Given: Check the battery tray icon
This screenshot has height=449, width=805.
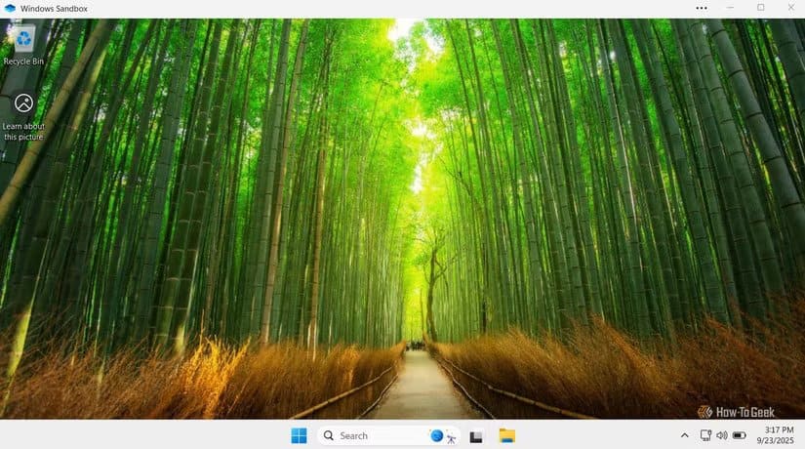Looking at the screenshot, I should pyautogui.click(x=740, y=435).
